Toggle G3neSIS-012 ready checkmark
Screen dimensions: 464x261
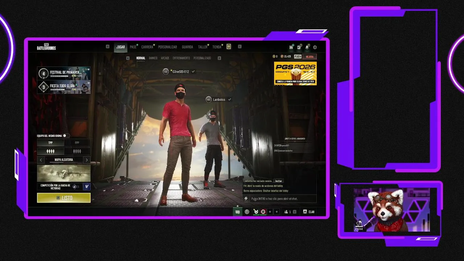(x=193, y=71)
